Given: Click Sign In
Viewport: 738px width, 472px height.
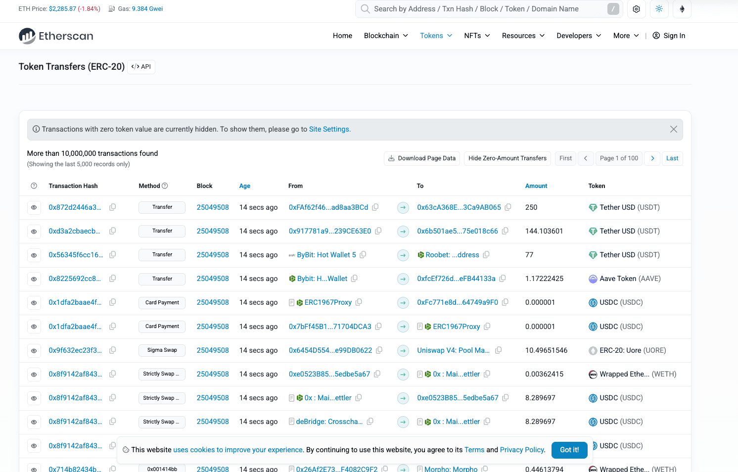Looking at the screenshot, I should click(x=669, y=36).
